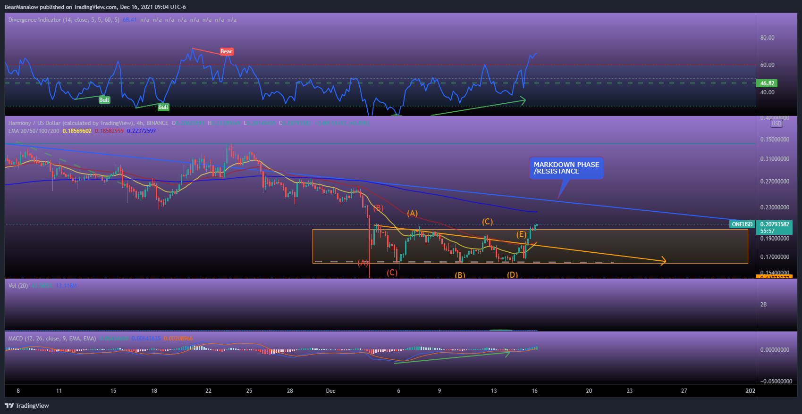Click the orange MACD value 0.00208966
This screenshot has width=802, height=414.
[178, 339]
